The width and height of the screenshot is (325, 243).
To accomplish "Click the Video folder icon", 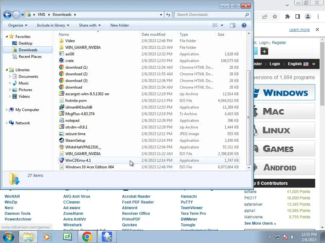I will pyautogui.click(x=61, y=41).
